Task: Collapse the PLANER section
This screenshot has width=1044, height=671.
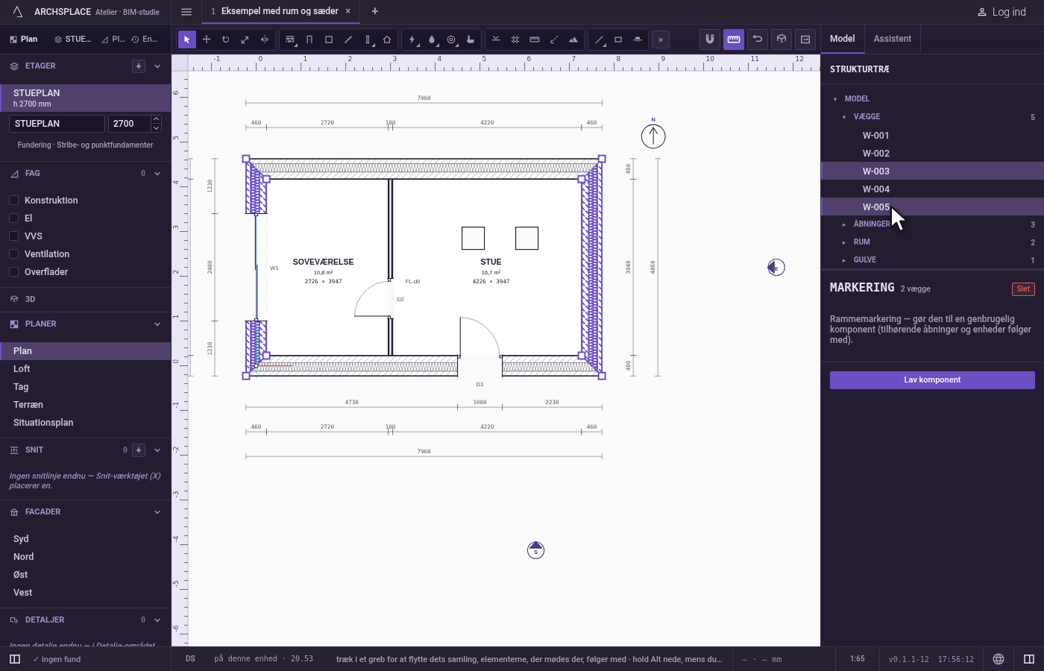Action: [157, 324]
